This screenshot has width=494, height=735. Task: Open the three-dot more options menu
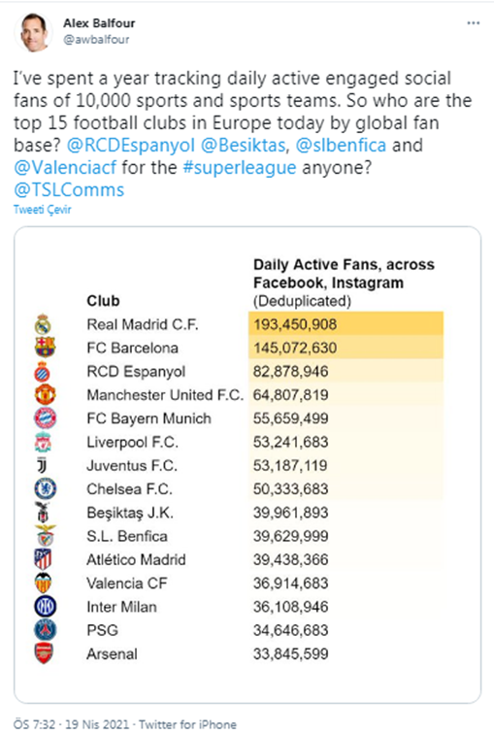[x=473, y=23]
